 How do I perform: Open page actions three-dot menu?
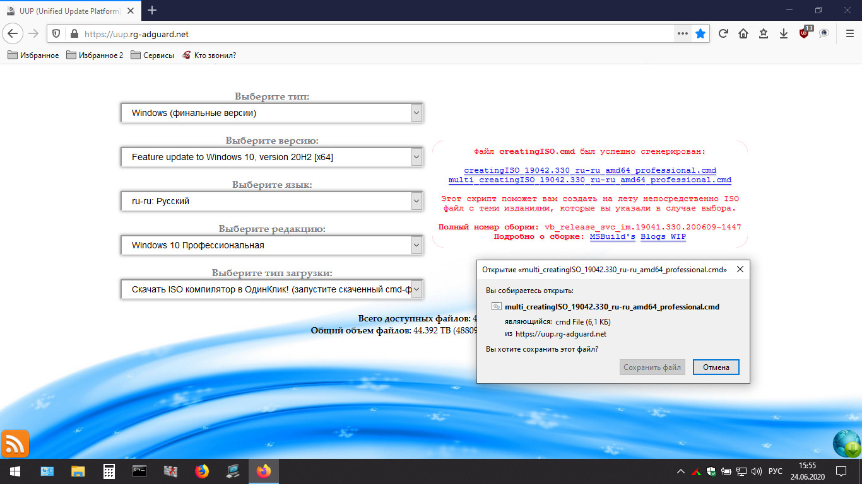point(683,34)
